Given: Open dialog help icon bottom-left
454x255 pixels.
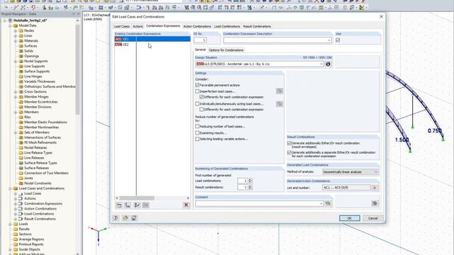Looking at the screenshot, I should (116, 217).
